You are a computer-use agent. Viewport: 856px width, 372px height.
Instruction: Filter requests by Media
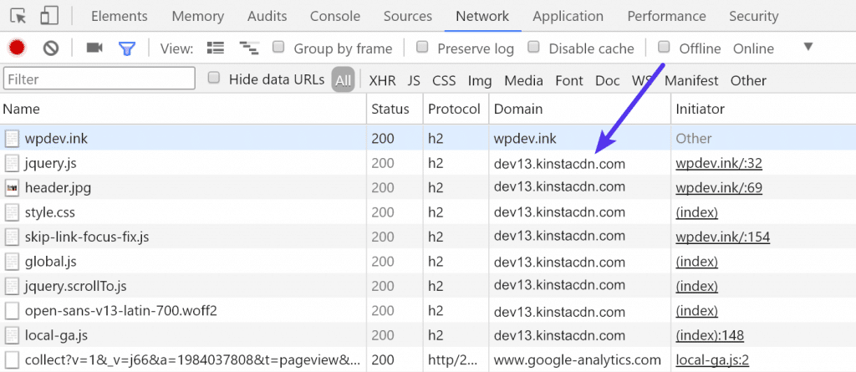pyautogui.click(x=523, y=81)
